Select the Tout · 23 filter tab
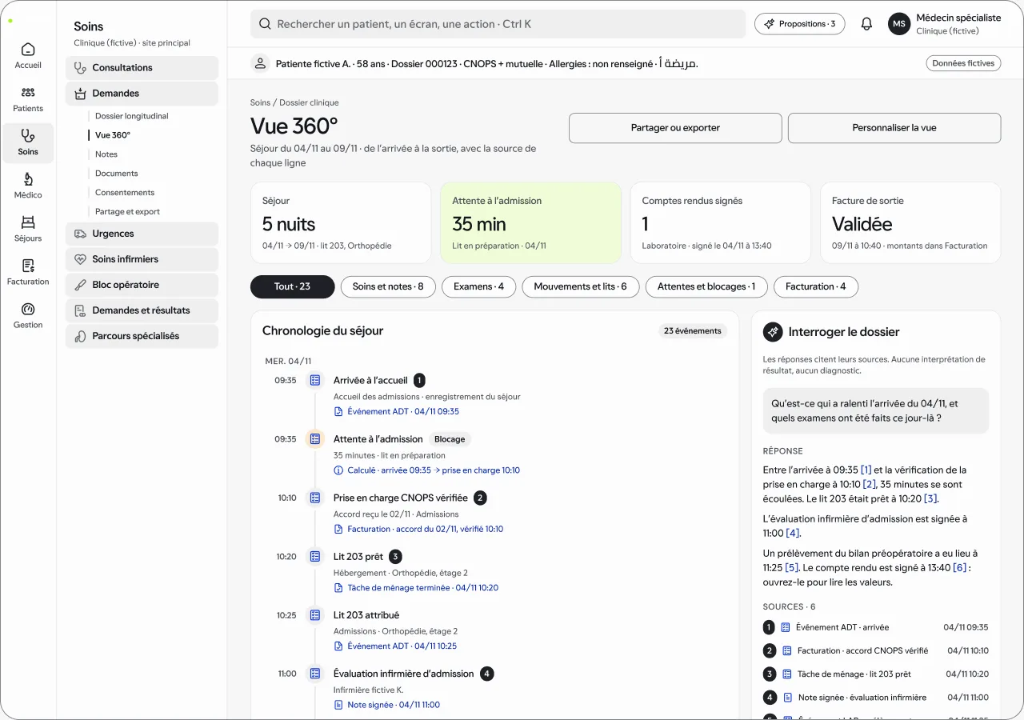This screenshot has height=720, width=1024. [x=292, y=286]
